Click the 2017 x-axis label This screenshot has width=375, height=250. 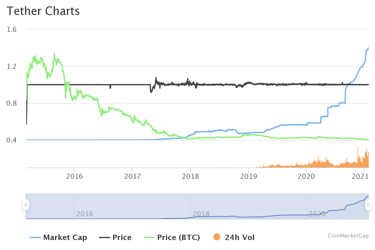(x=132, y=177)
